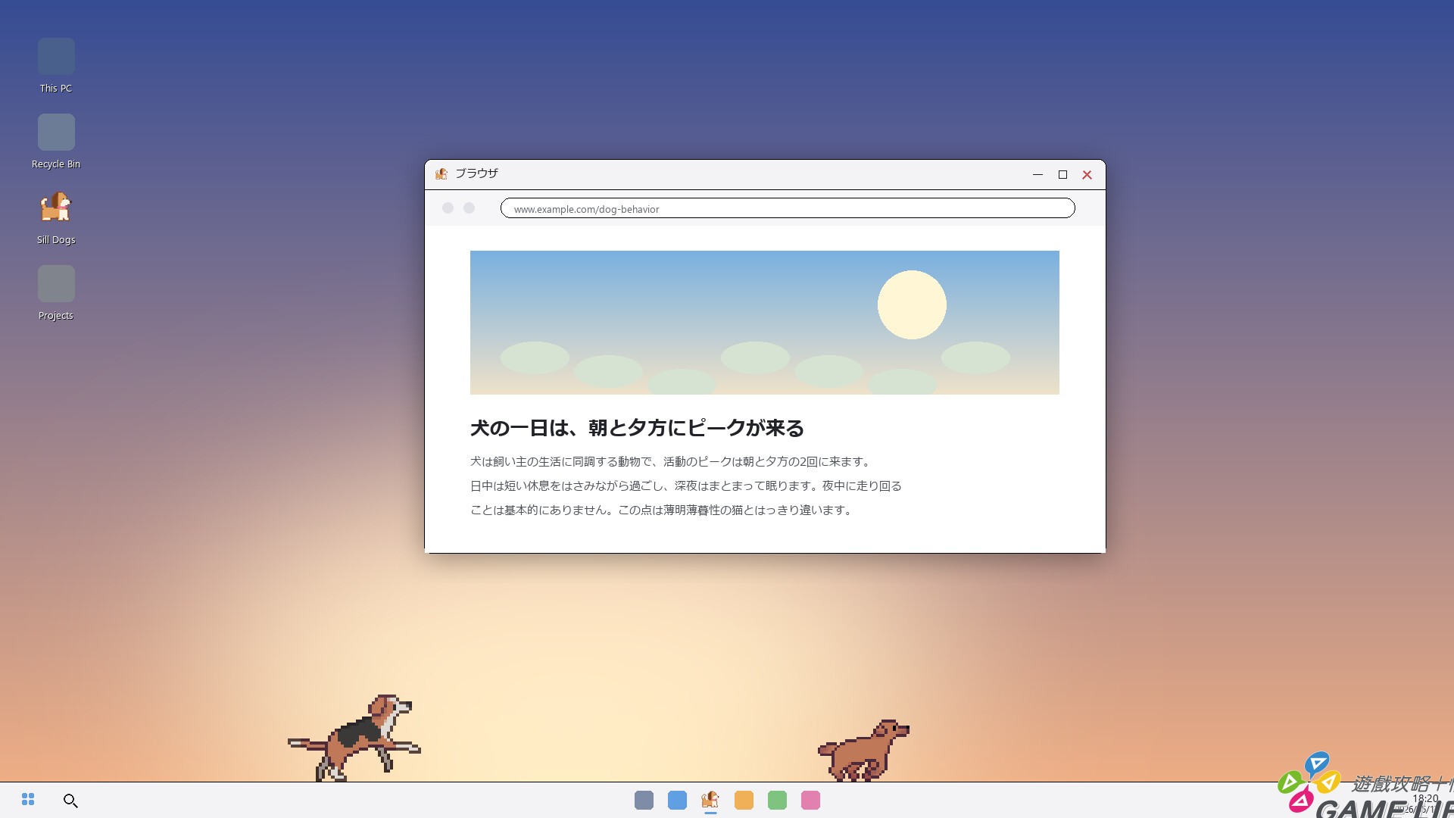
Task: Click the sky banner image with sun
Action: tap(764, 322)
